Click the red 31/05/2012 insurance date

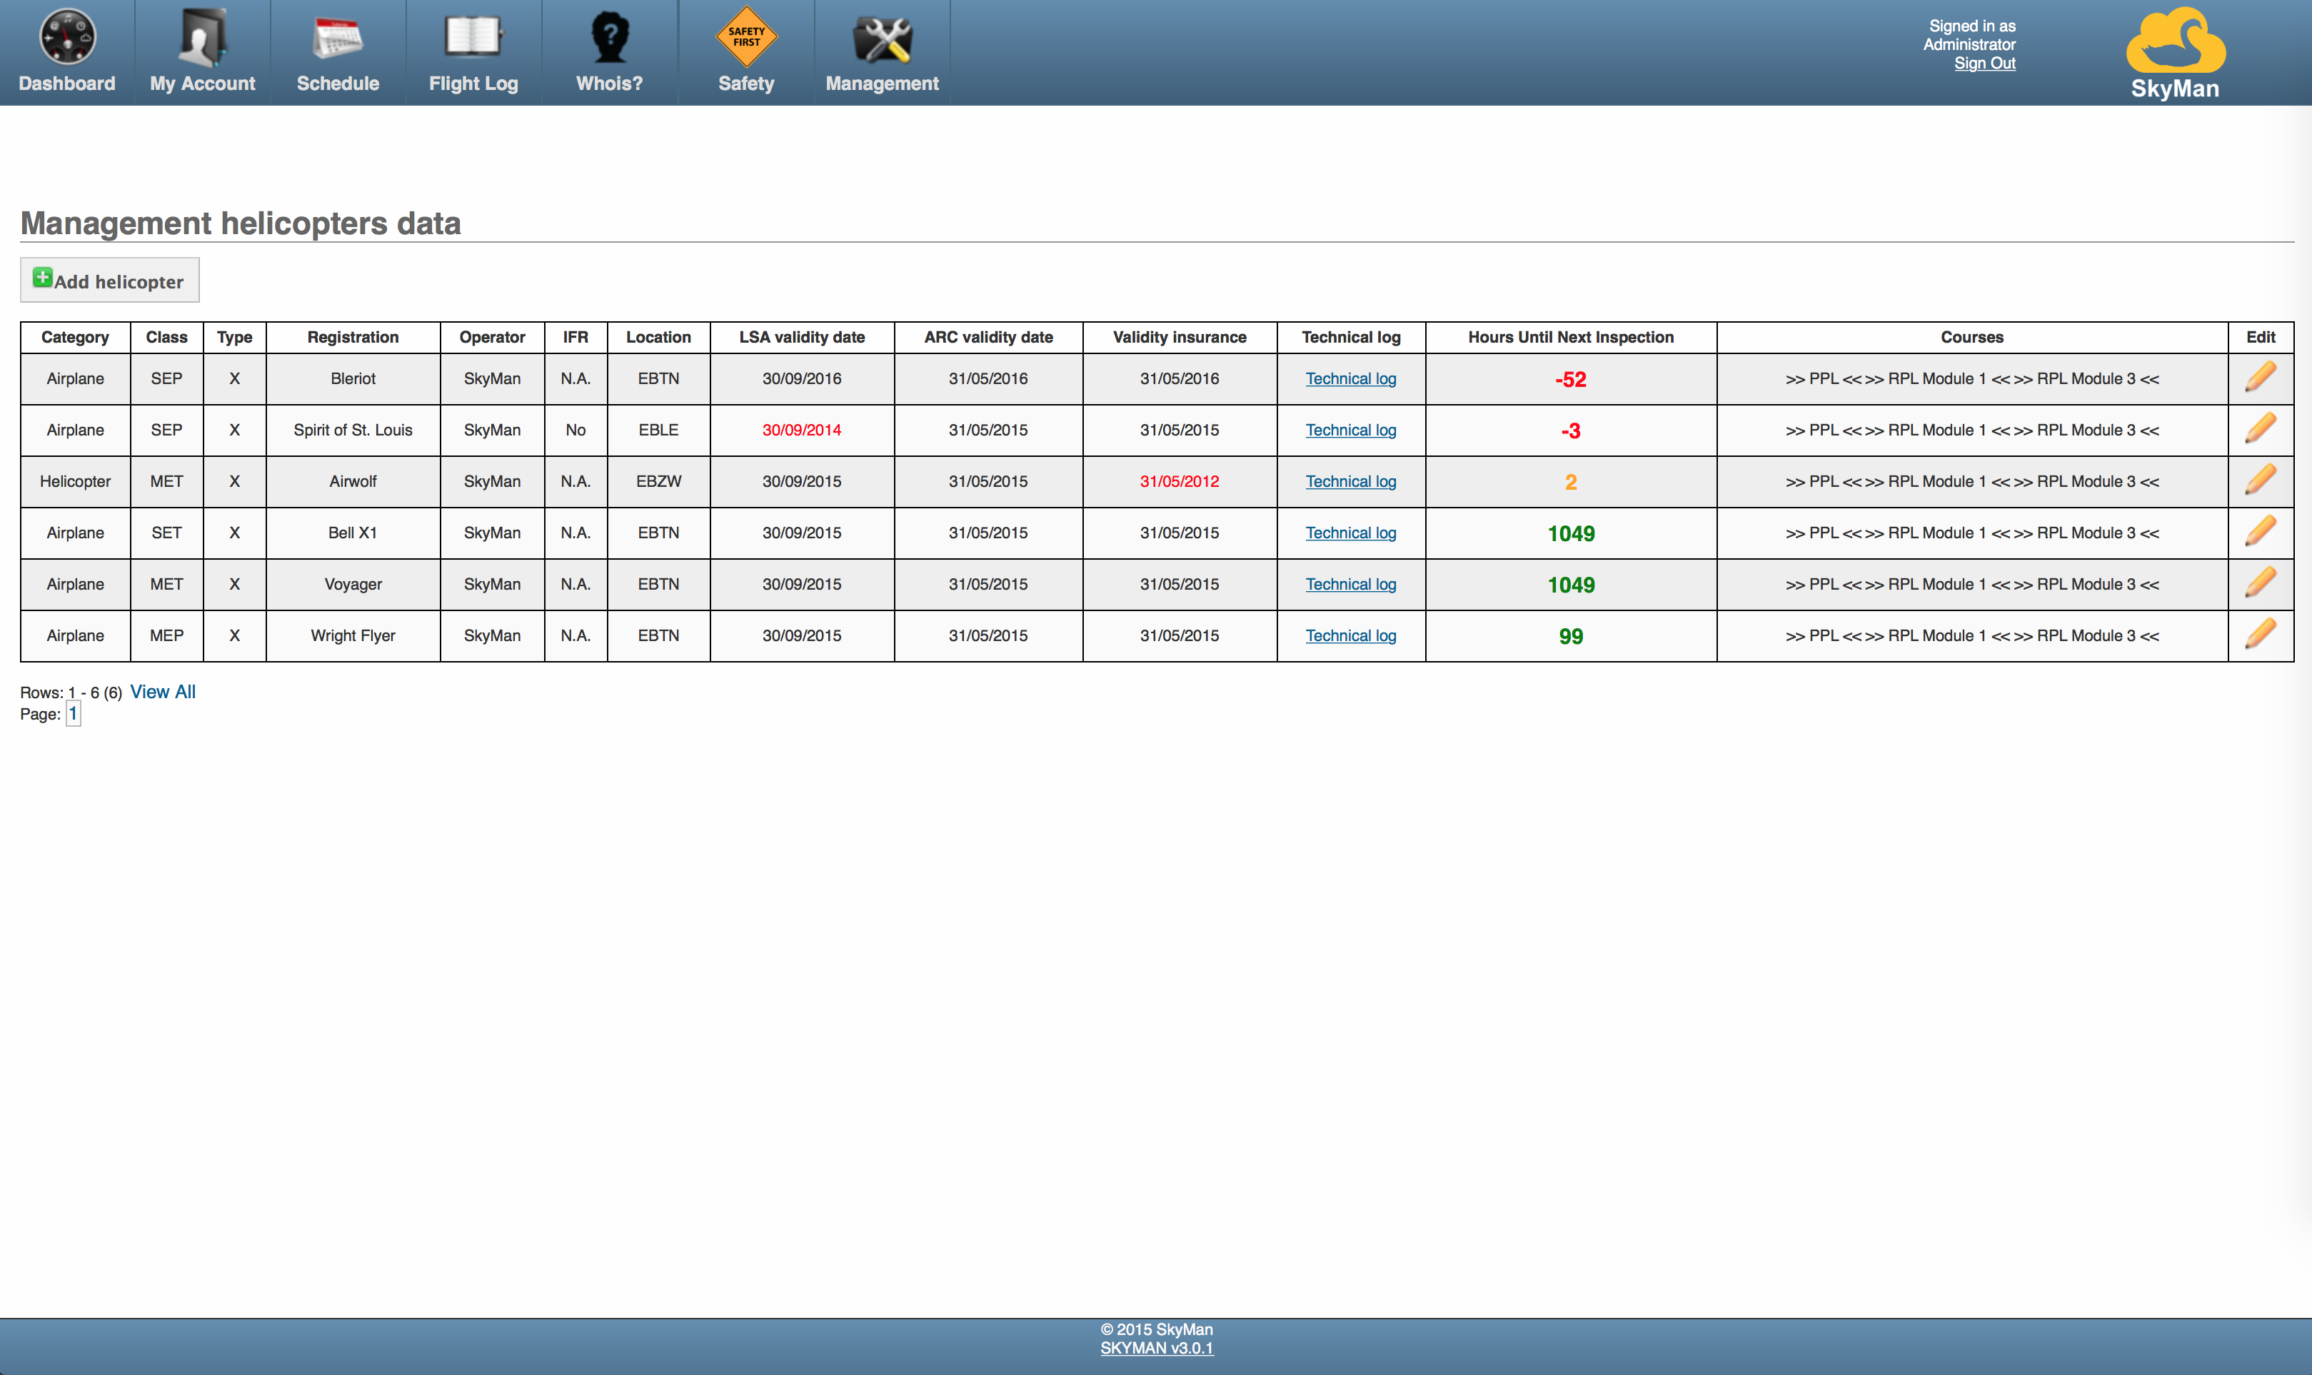point(1179,481)
